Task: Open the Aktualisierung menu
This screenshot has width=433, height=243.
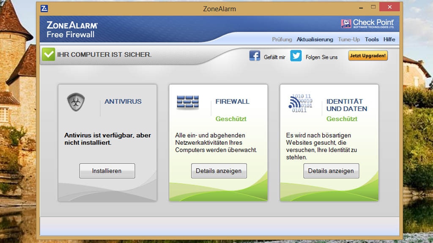Action: click(315, 39)
